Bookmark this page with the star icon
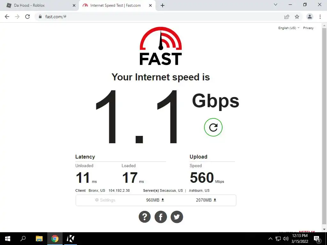 (x=297, y=17)
